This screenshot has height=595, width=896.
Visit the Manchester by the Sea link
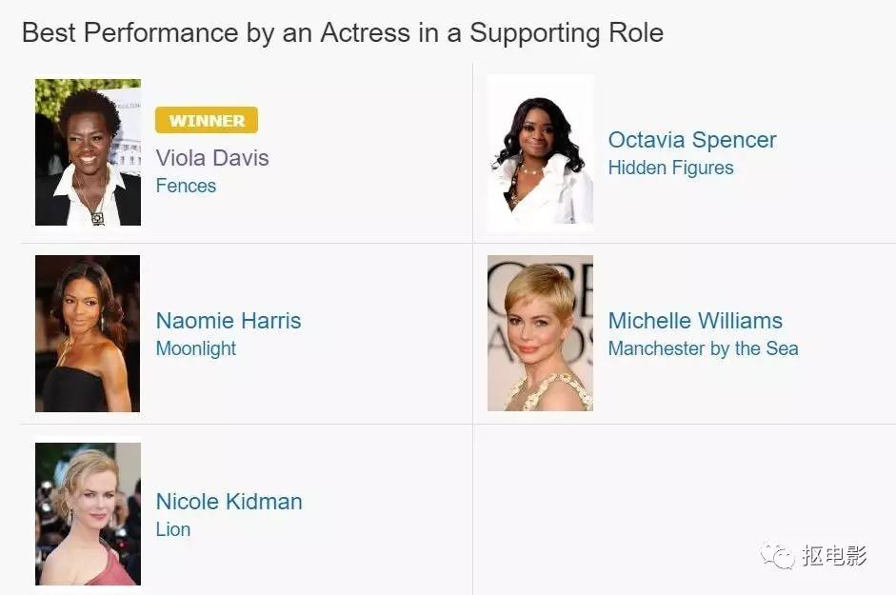703,348
